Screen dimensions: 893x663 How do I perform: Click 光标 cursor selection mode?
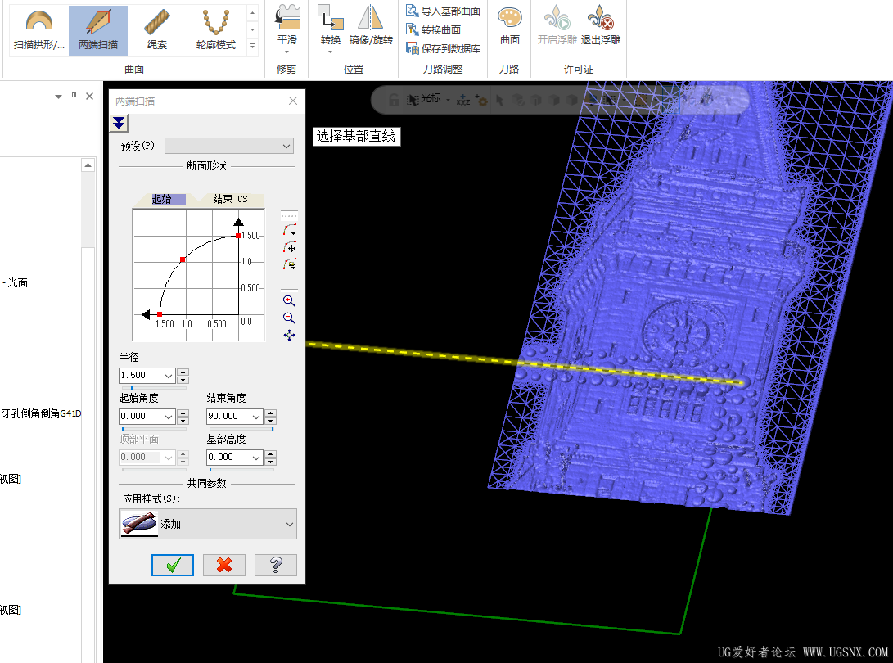[x=424, y=99]
